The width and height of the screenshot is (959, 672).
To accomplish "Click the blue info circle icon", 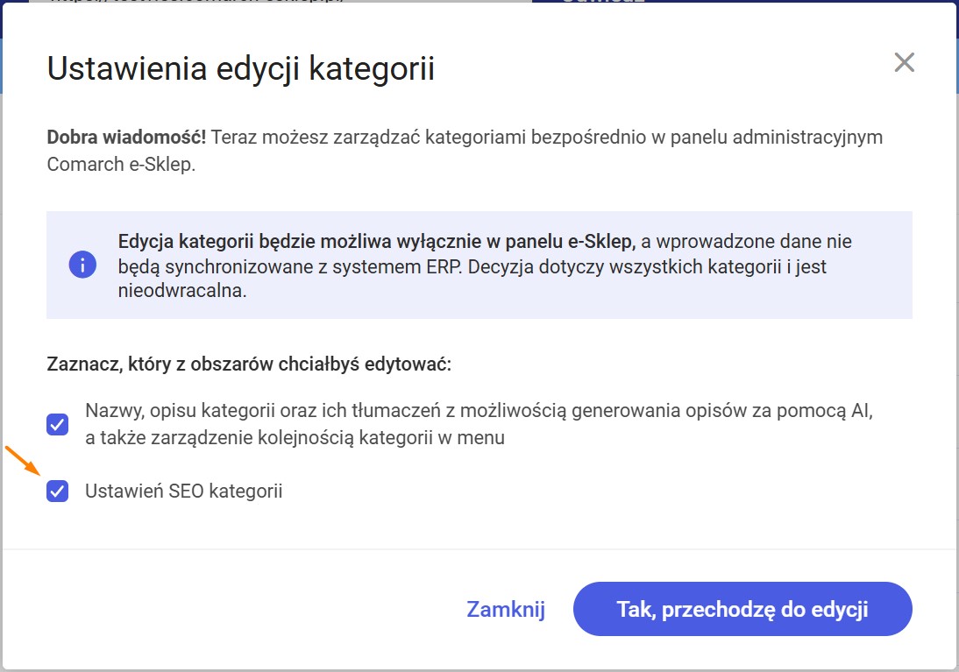I will (x=82, y=265).
